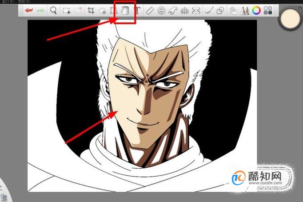The image size is (303, 202).
Task: Open the Color wheel editor
Action: tap(256, 10)
